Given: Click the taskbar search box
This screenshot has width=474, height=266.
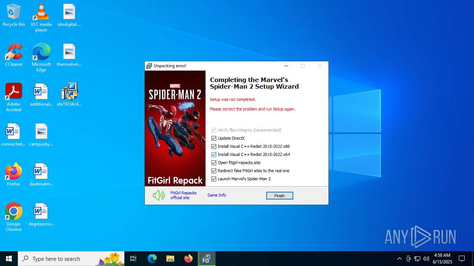Looking at the screenshot, I should 71,259.
